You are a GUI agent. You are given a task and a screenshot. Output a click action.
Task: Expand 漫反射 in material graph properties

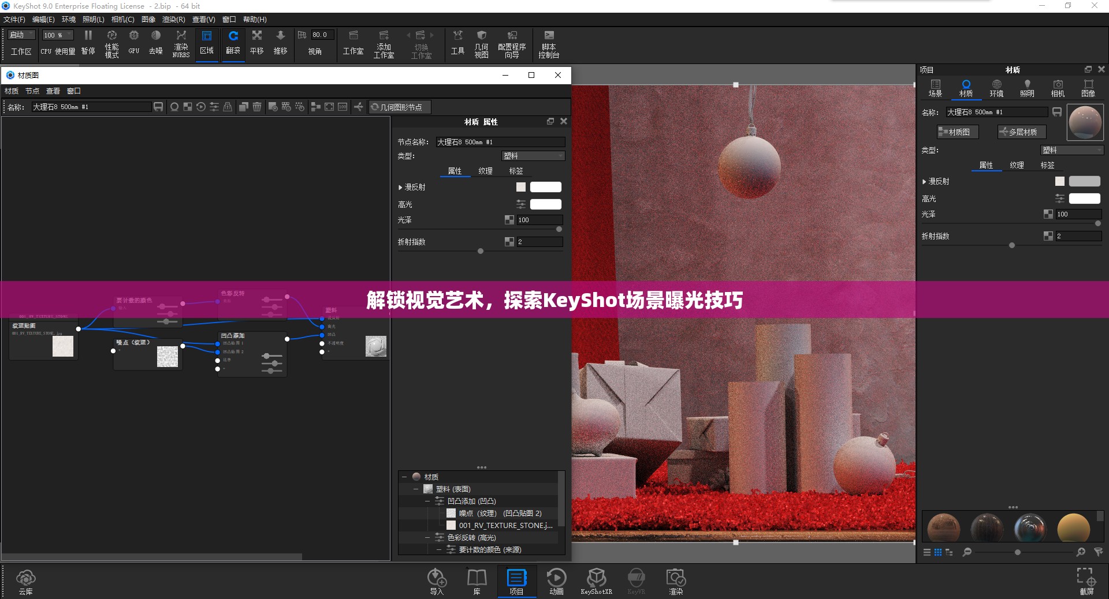[x=400, y=188]
